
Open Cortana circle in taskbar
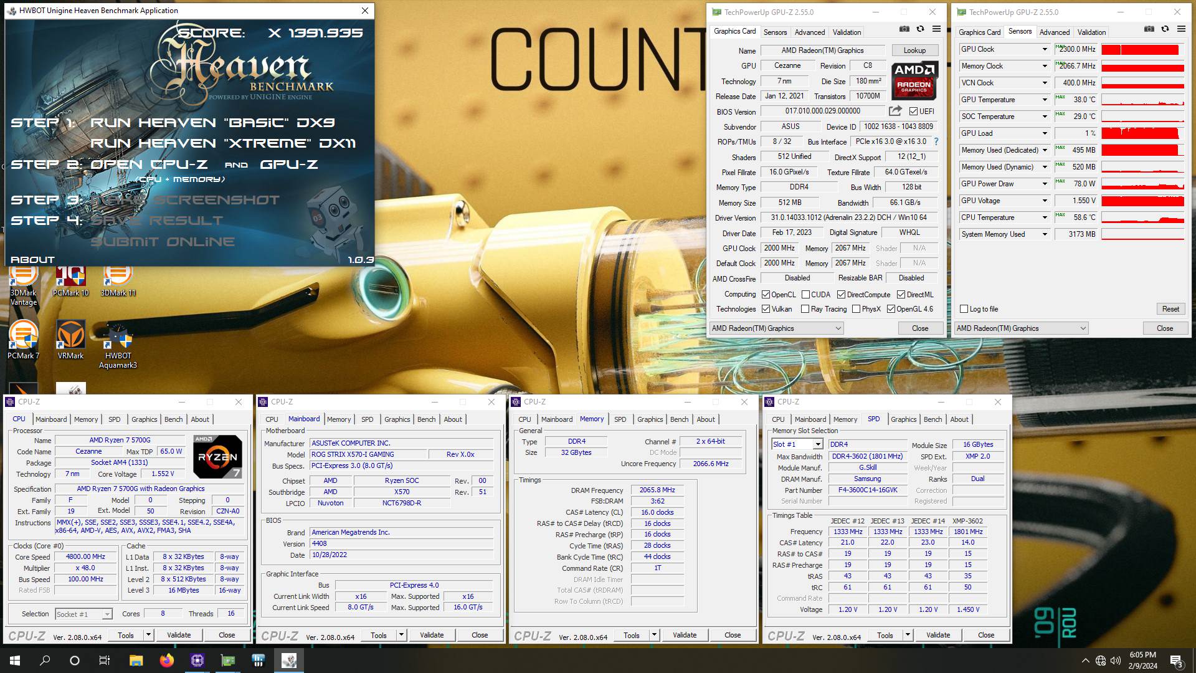(x=75, y=661)
